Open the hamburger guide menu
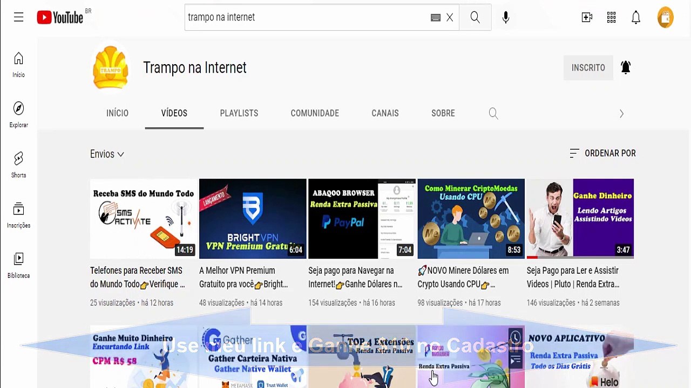Image resolution: width=691 pixels, height=388 pixels. coord(18,17)
